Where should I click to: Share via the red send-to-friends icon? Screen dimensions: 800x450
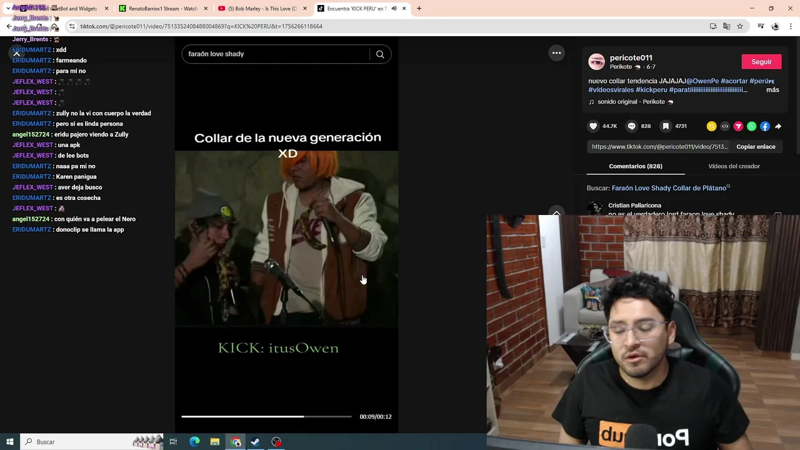pos(738,126)
